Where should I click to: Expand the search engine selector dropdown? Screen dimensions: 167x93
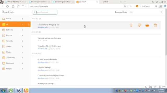point(140,6)
